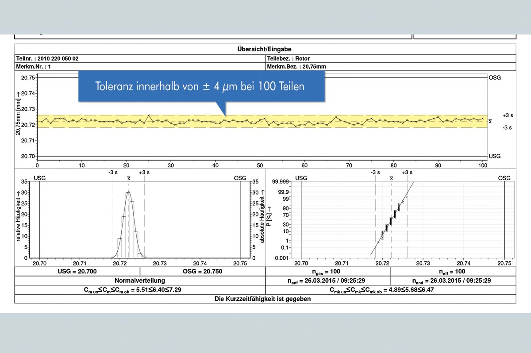The height and width of the screenshot is (353, 531).
Task: Click the blue Toleranz callout box
Action: (x=201, y=86)
